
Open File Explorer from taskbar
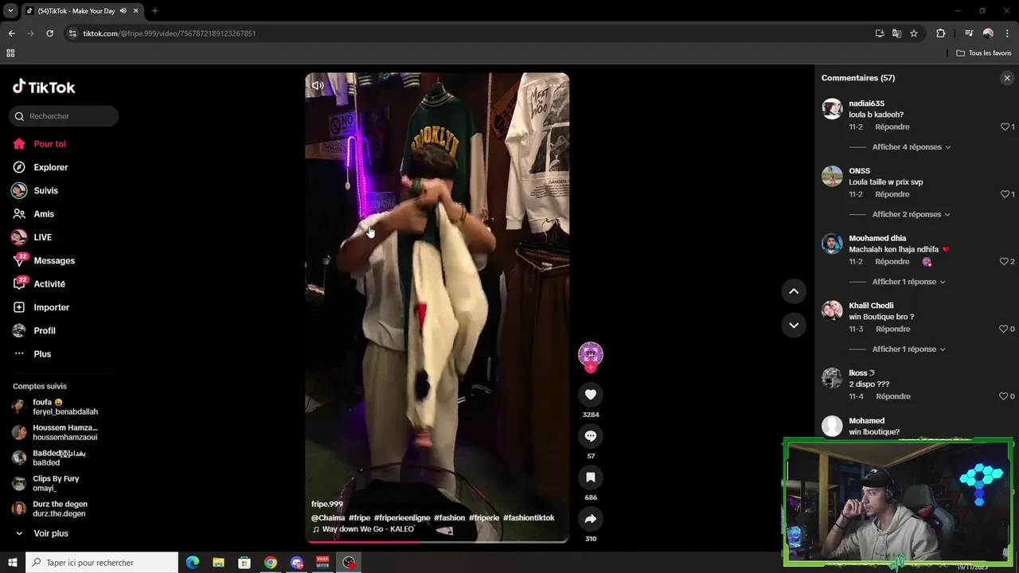coord(218,563)
